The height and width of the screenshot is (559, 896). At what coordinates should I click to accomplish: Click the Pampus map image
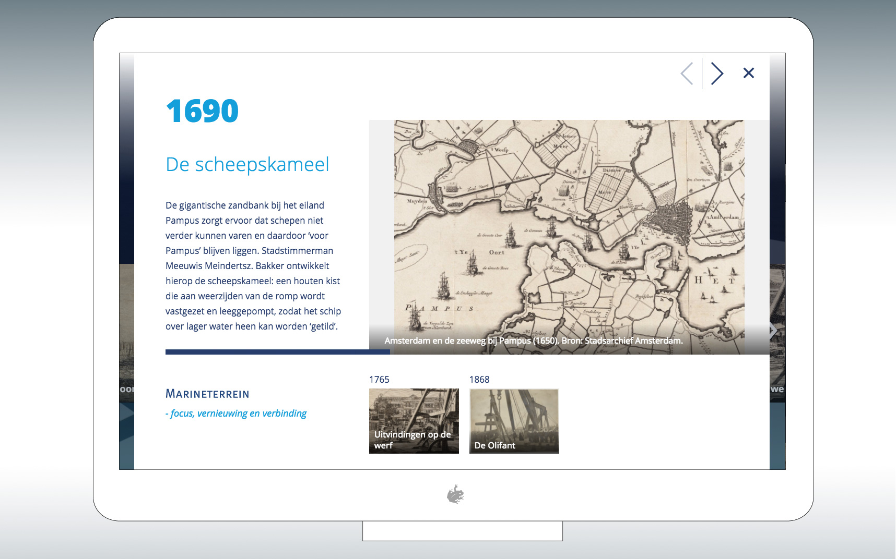click(569, 237)
